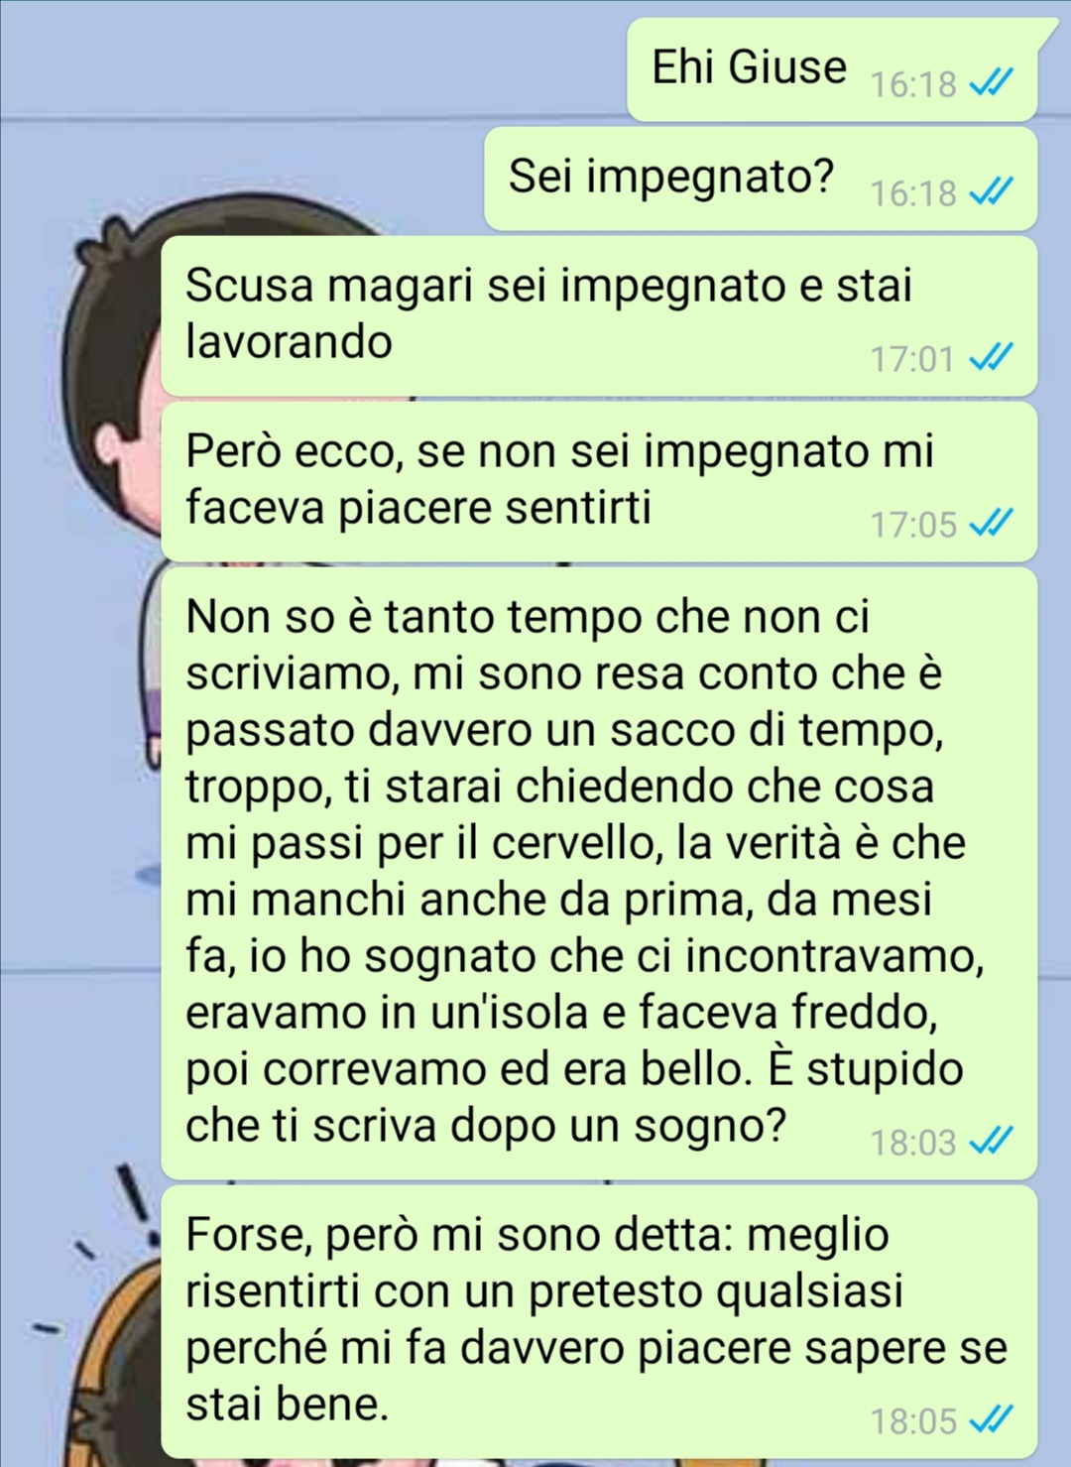
Task: Tap the long 'Non so è tanto tempo' message
Action: click(x=599, y=873)
